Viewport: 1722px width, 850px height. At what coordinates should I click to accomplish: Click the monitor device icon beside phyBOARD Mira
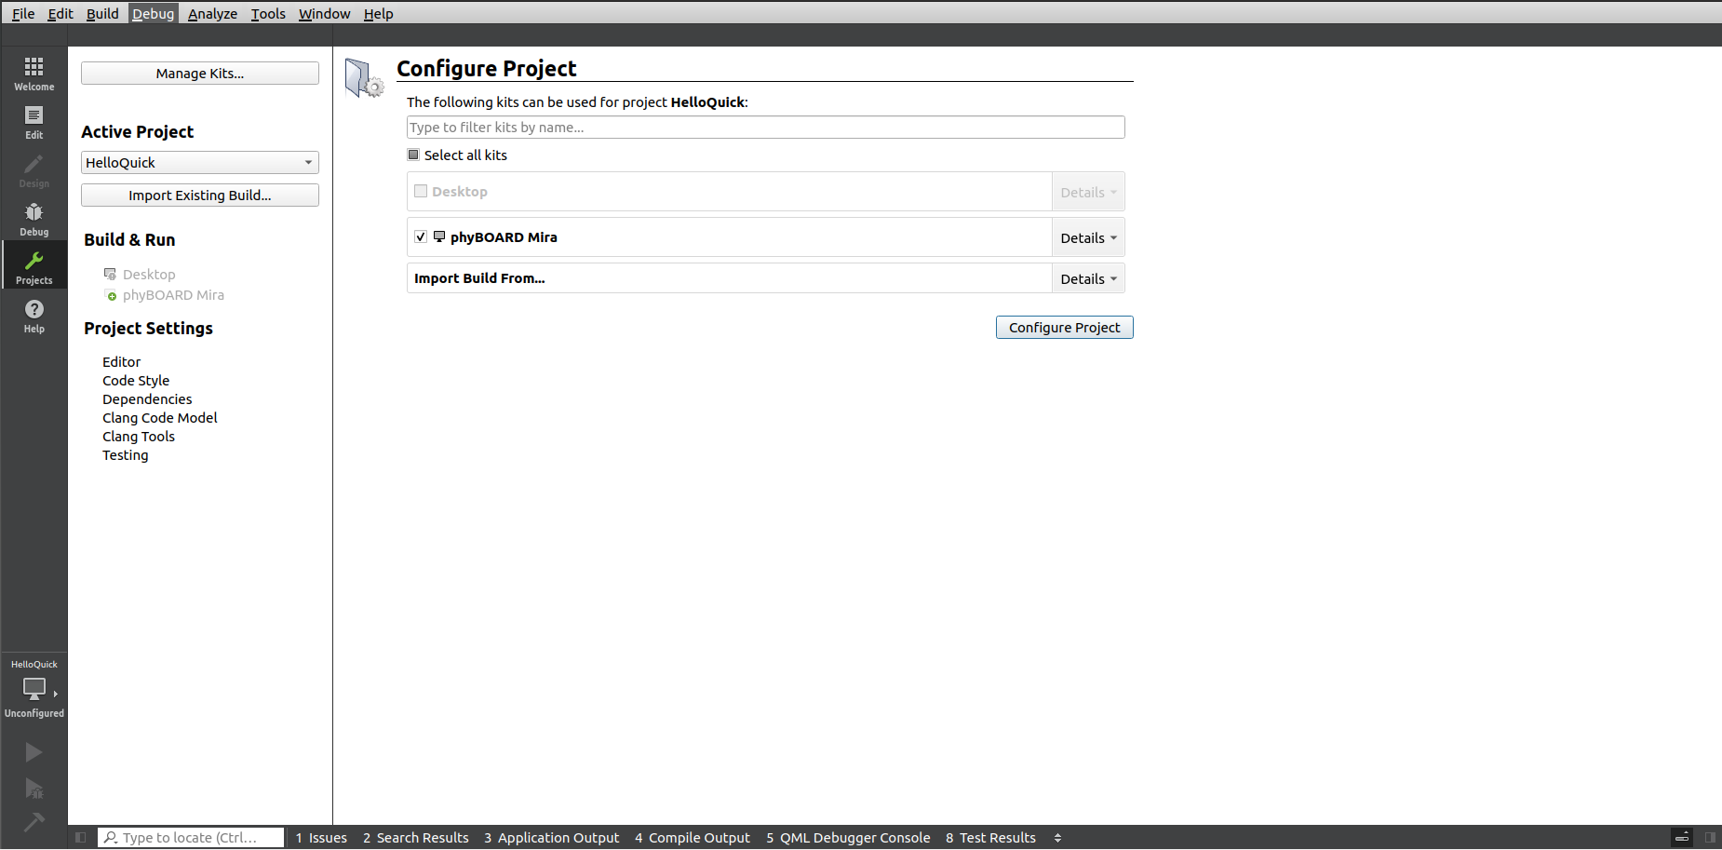(x=439, y=236)
